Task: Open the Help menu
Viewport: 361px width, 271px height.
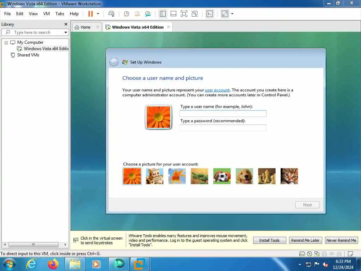Action: coord(74,14)
